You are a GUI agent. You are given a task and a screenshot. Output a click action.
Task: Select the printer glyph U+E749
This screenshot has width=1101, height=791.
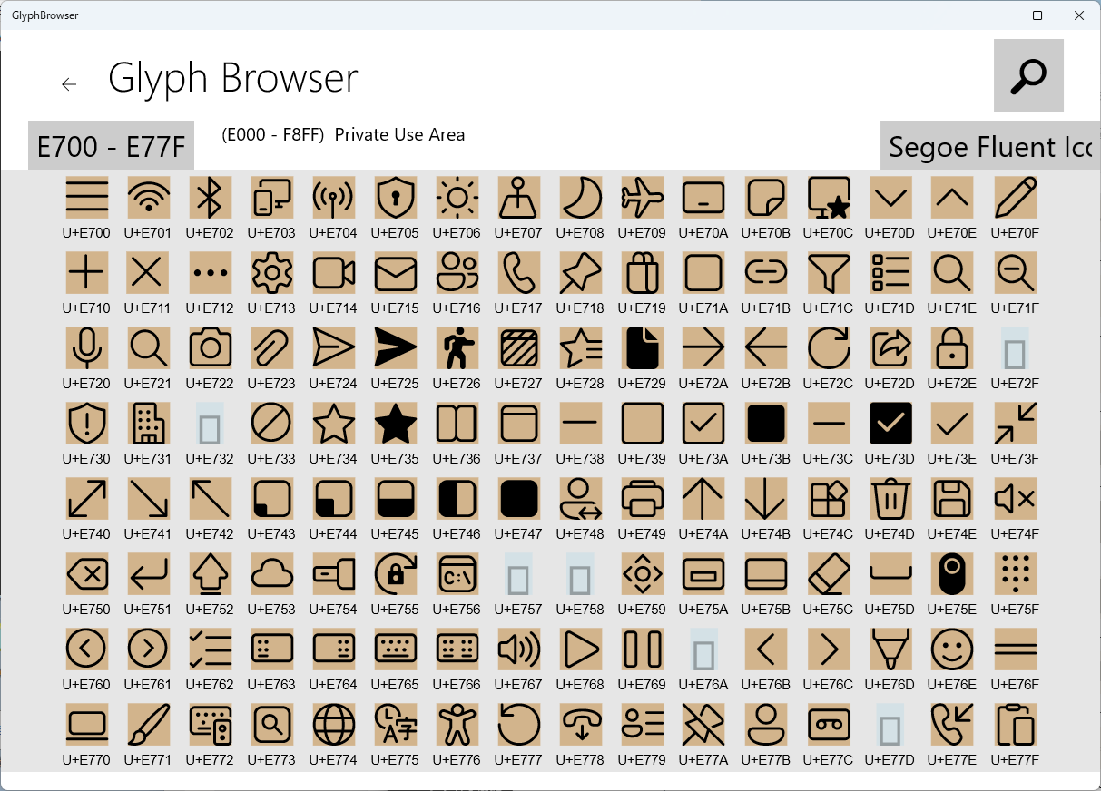tap(643, 499)
